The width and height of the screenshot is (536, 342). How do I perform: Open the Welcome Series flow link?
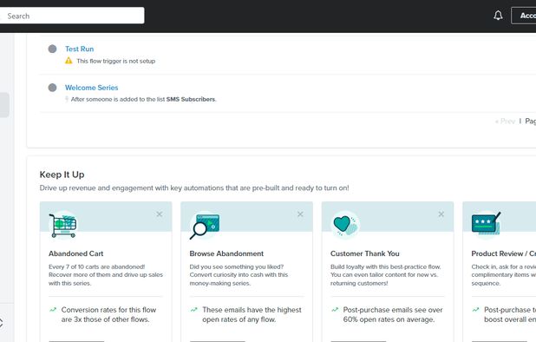[x=92, y=88]
